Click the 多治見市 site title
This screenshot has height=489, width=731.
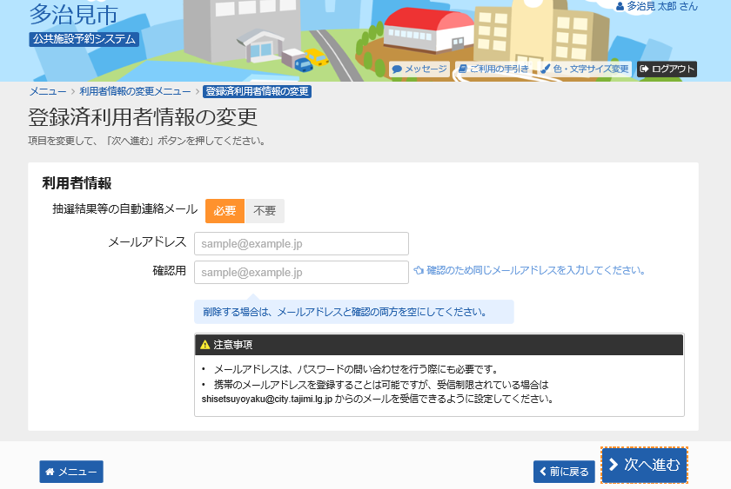coord(73,14)
